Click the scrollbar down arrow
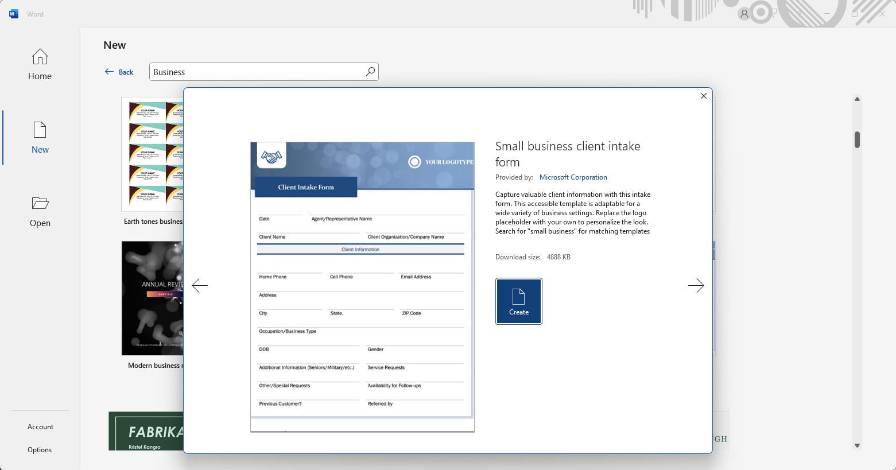896x470 pixels. [857, 445]
